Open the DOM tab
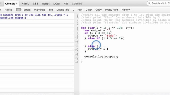Viewport: 170px width, 95px height. [x=56, y=4]
